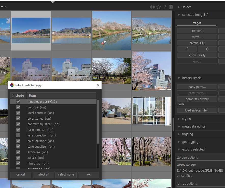Switch to the images tab

196,23
